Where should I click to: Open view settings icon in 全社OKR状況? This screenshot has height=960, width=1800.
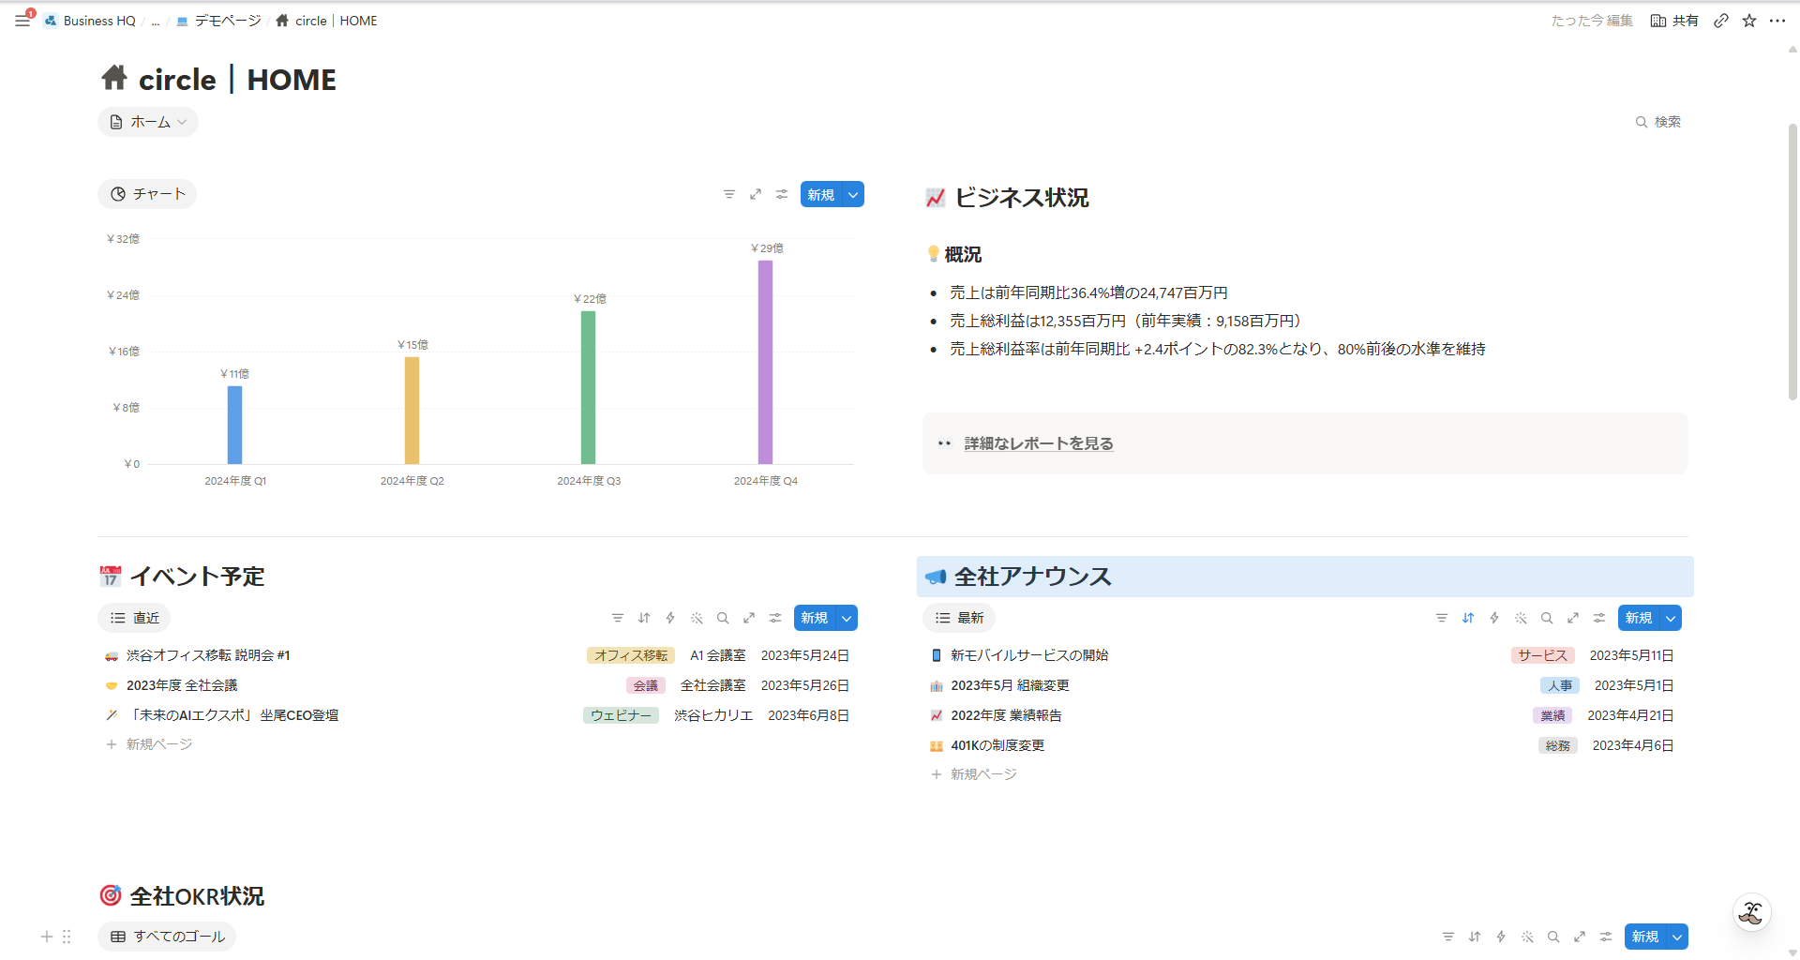pos(1606,937)
